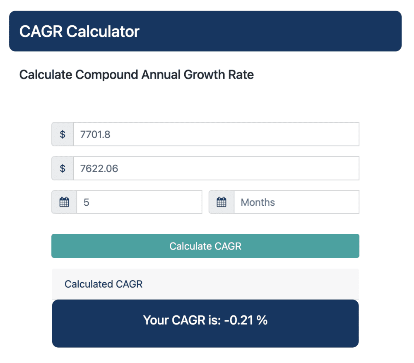Select the duration field containing 5
The image size is (414, 363).
click(139, 202)
